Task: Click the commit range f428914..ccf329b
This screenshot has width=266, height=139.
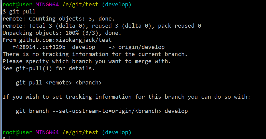Action: (x=39, y=47)
